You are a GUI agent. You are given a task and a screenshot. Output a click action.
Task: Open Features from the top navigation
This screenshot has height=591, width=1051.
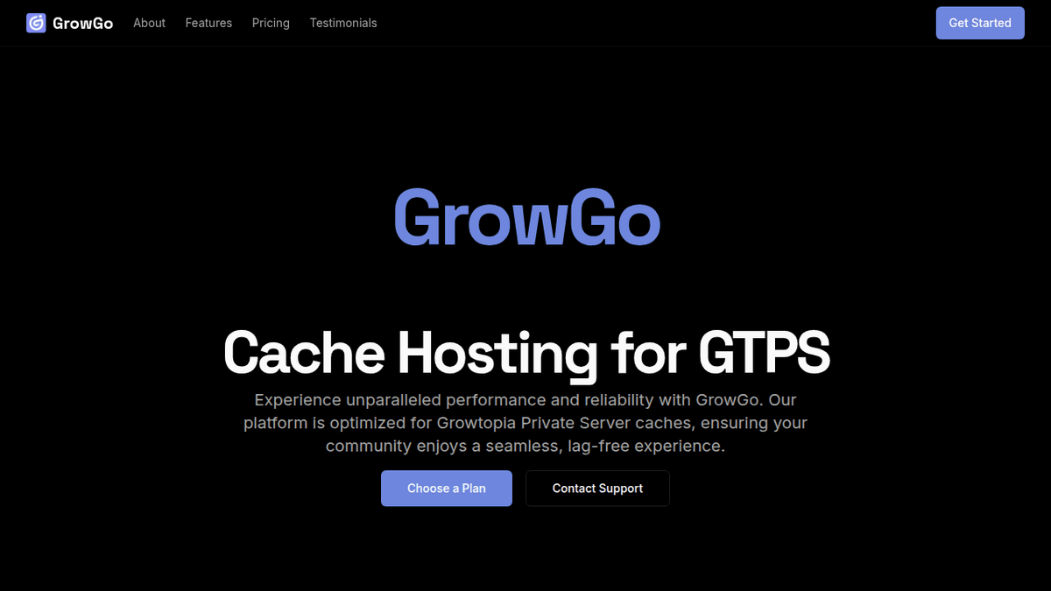208,23
